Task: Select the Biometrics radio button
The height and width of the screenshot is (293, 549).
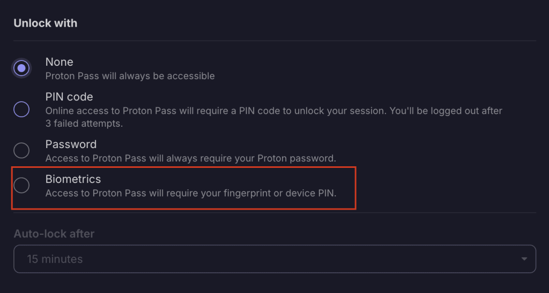Action: [x=21, y=186]
